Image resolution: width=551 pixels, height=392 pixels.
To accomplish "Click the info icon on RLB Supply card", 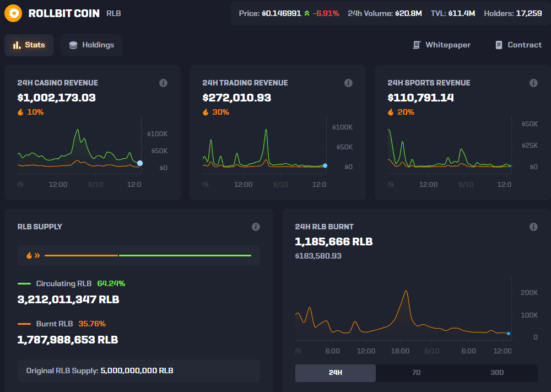I will (256, 227).
